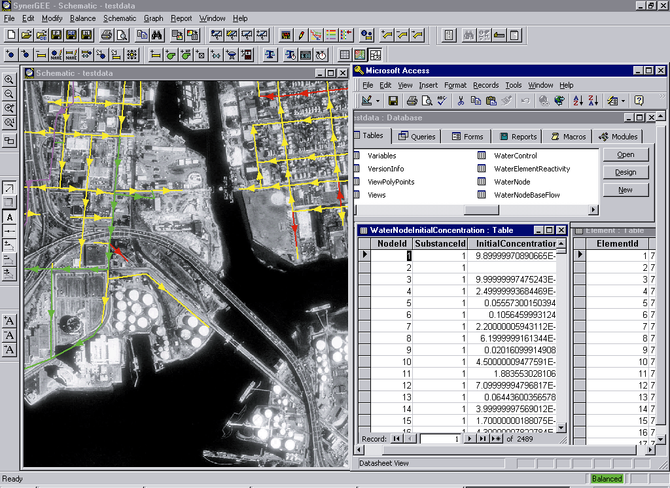Image resolution: width=670 pixels, height=488 pixels.
Task: Click the map view icon in SynerGEE toolbar
Action: (x=360, y=55)
